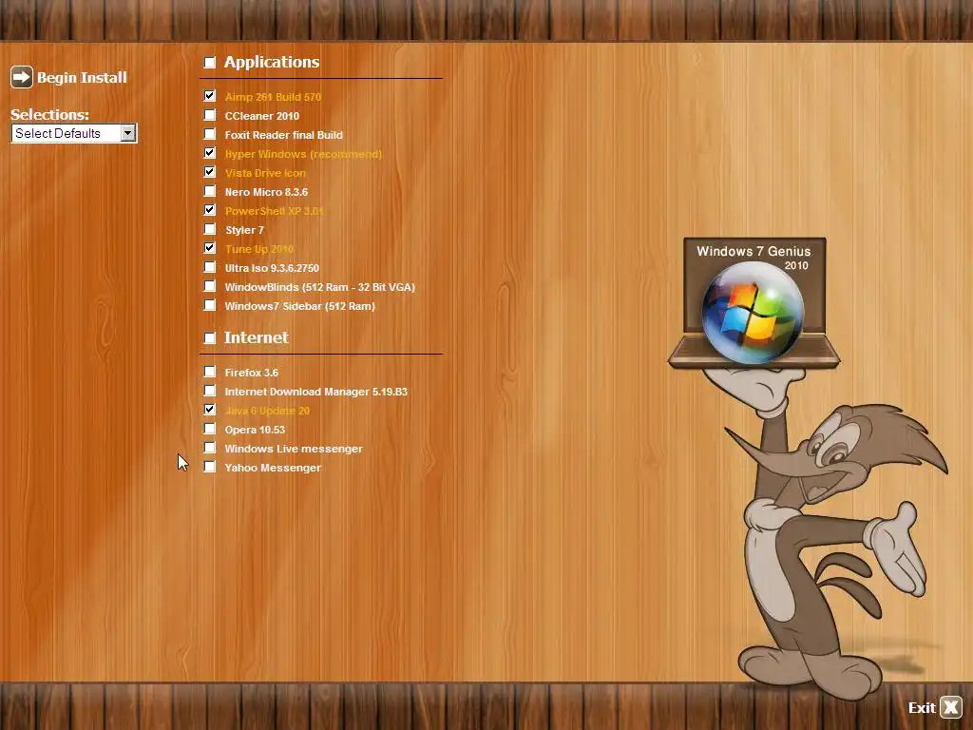Click the Firefox 3.6 label
The height and width of the screenshot is (730, 973).
pos(251,373)
